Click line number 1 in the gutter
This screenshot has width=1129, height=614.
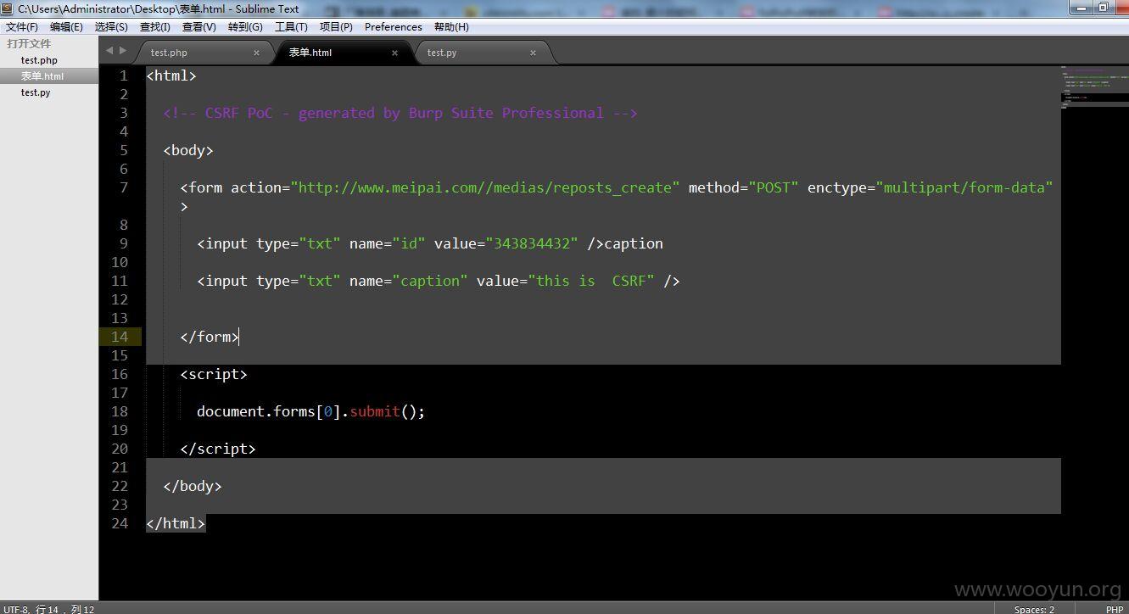click(x=124, y=75)
